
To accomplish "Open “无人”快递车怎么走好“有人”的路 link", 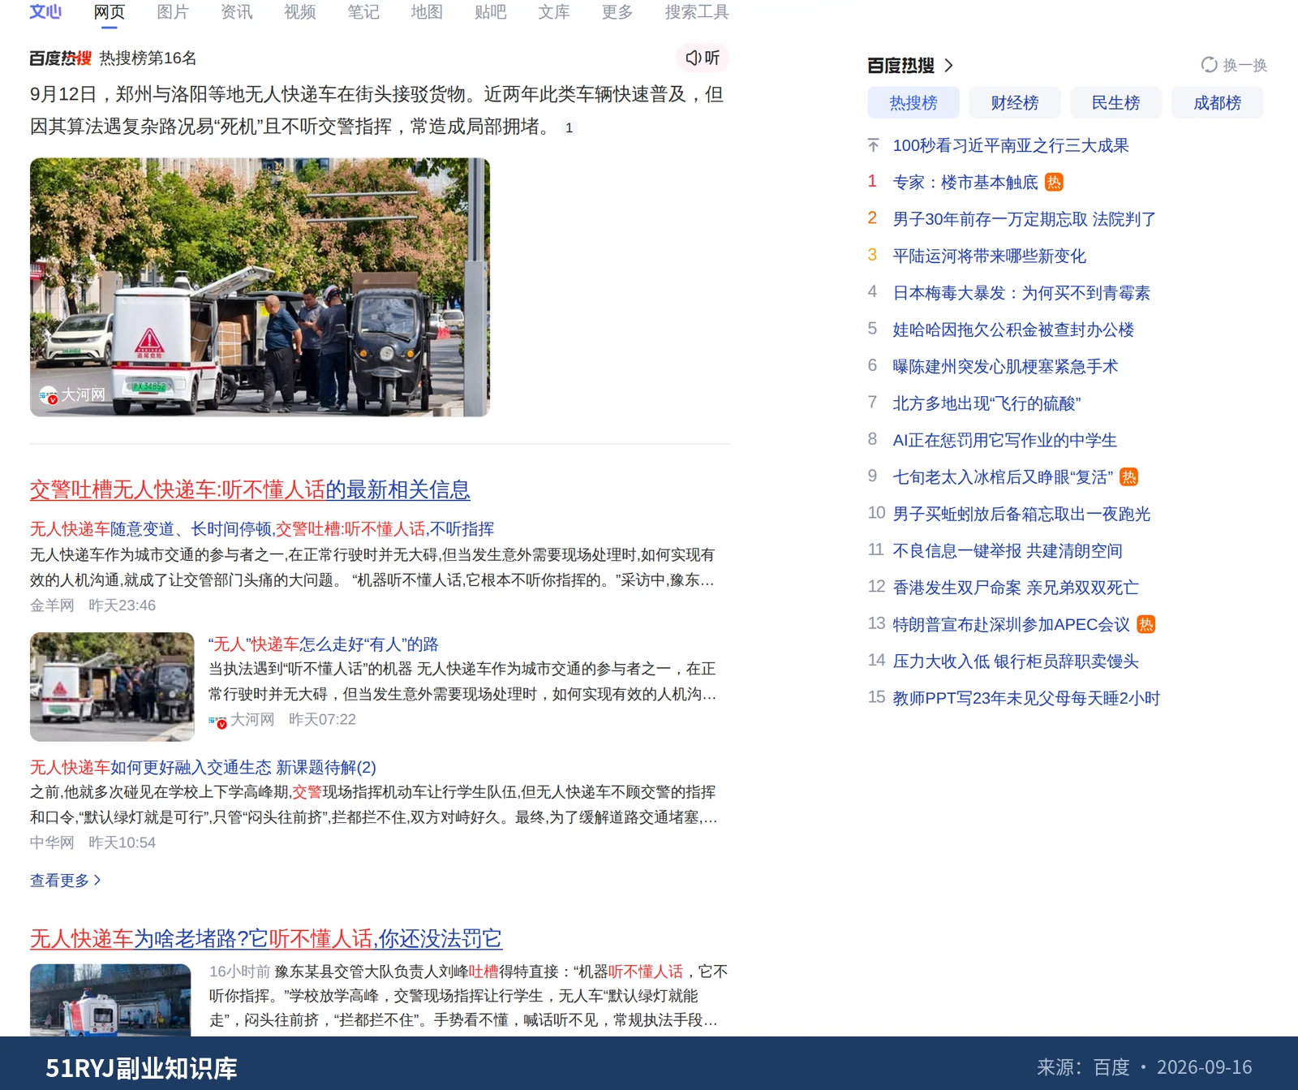I will [x=323, y=644].
